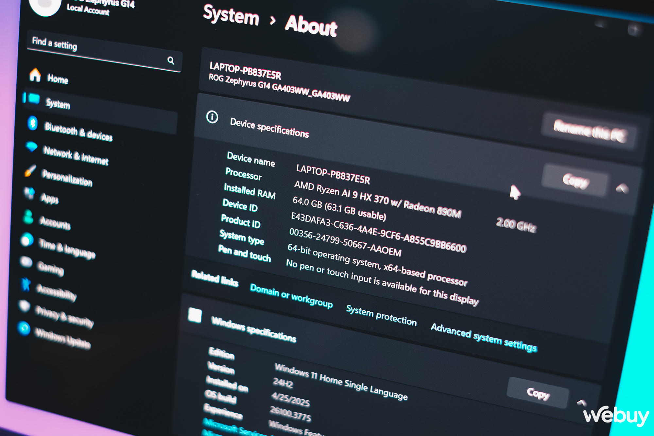The width and height of the screenshot is (654, 436).
Task: Click the Bluetooth icon in sidebar
Action: coord(32,123)
